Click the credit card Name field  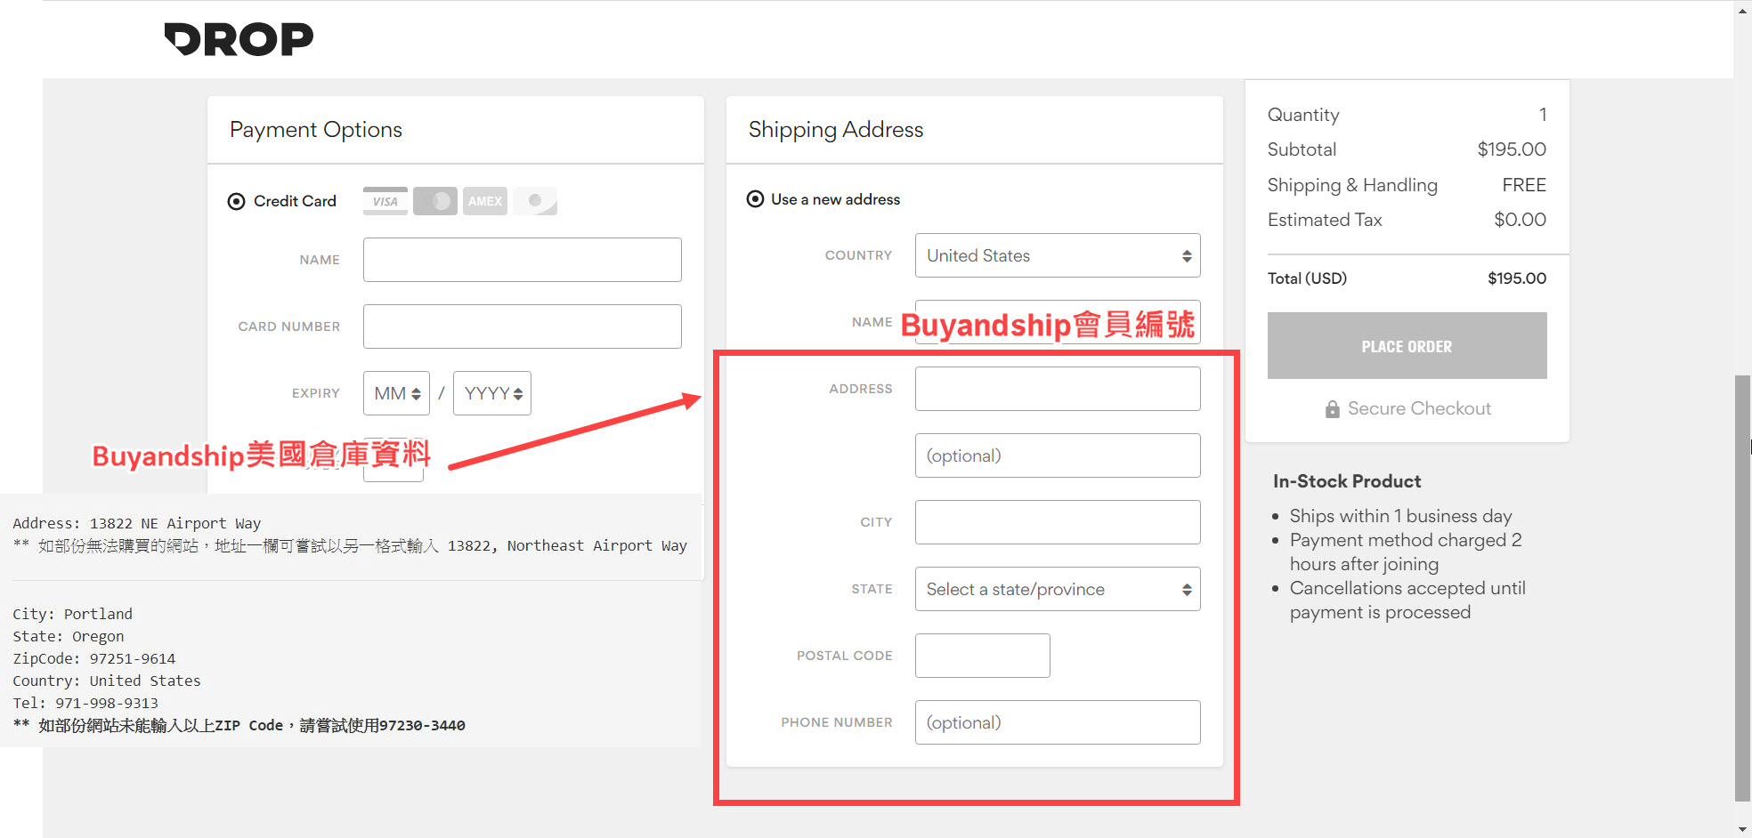click(x=522, y=260)
